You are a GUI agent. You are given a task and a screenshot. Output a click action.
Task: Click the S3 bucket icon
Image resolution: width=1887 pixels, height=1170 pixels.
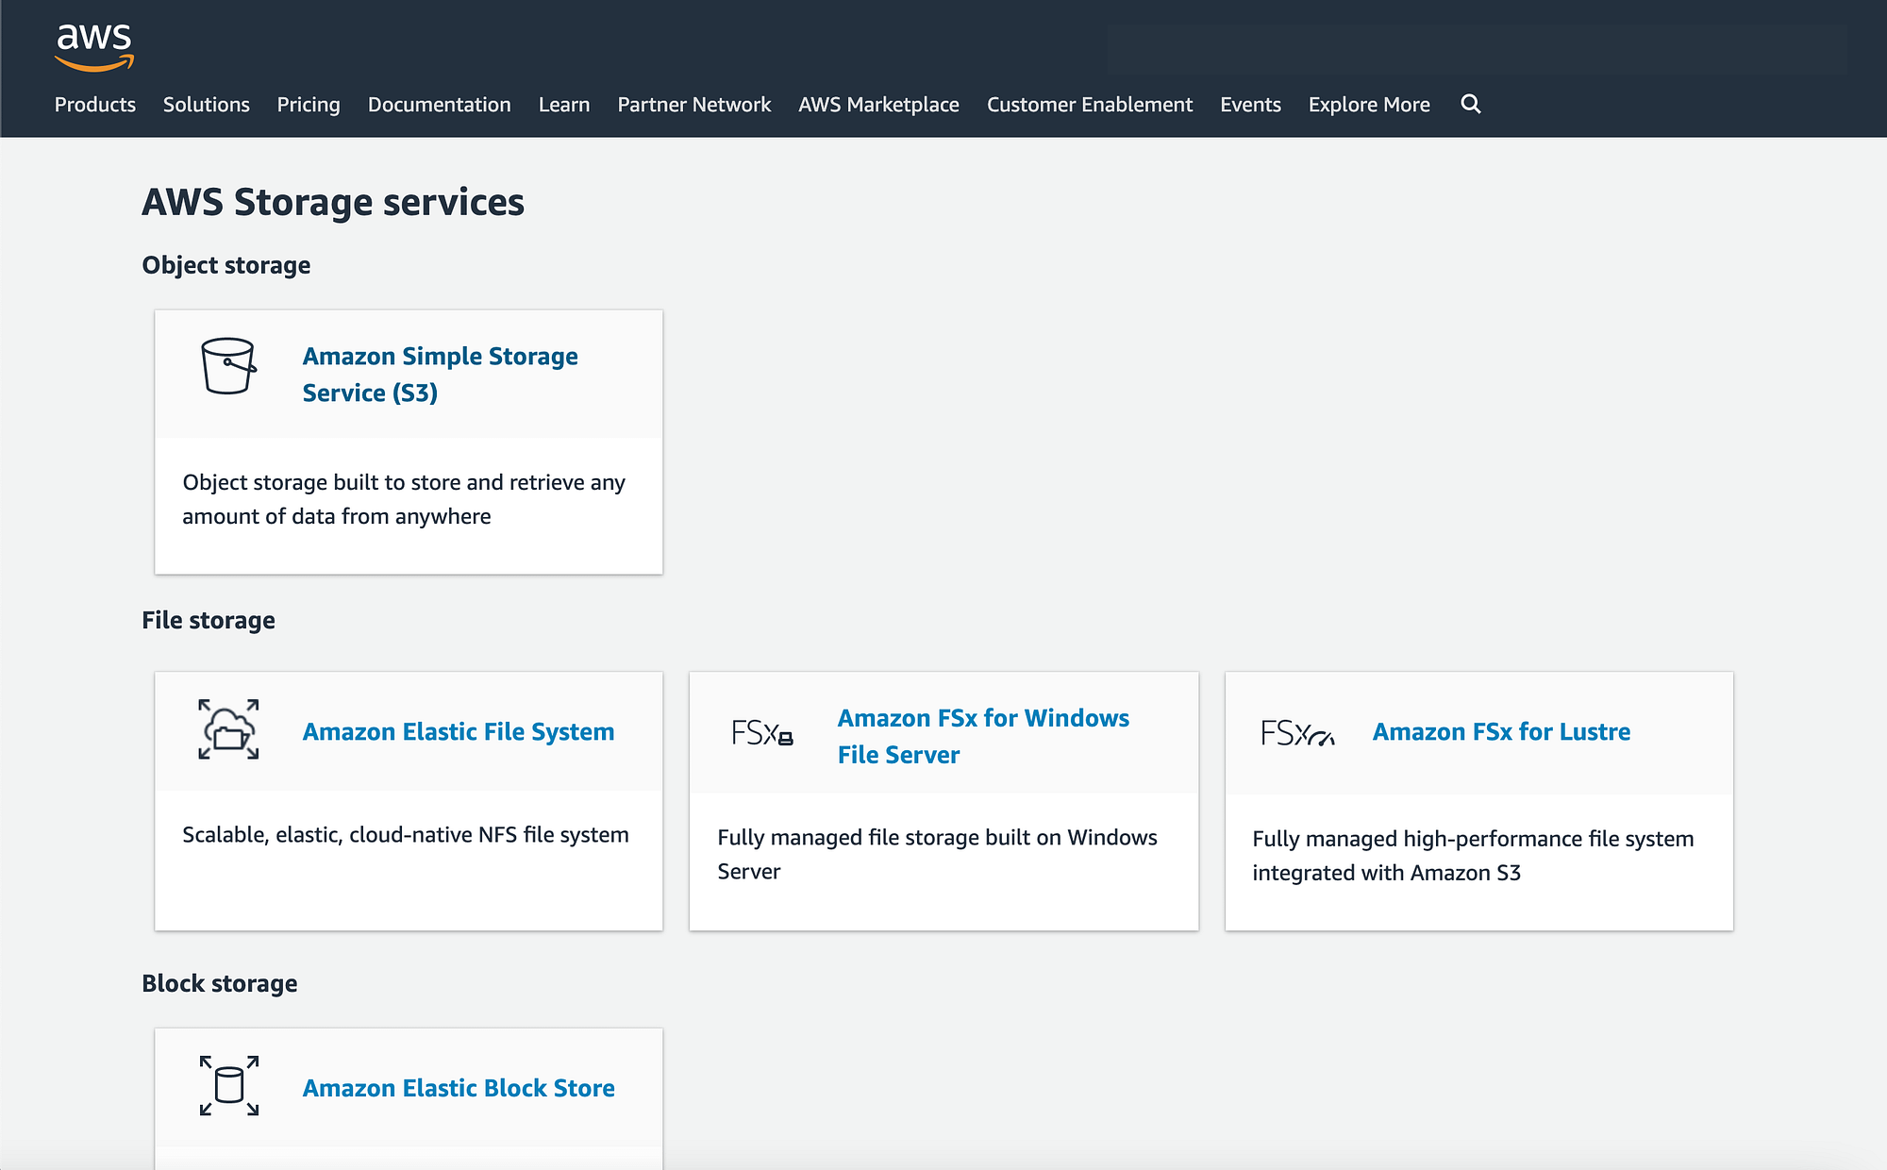tap(228, 365)
